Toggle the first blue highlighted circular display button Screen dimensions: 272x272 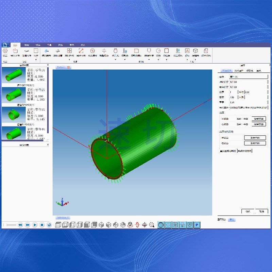pyautogui.click(x=161, y=225)
